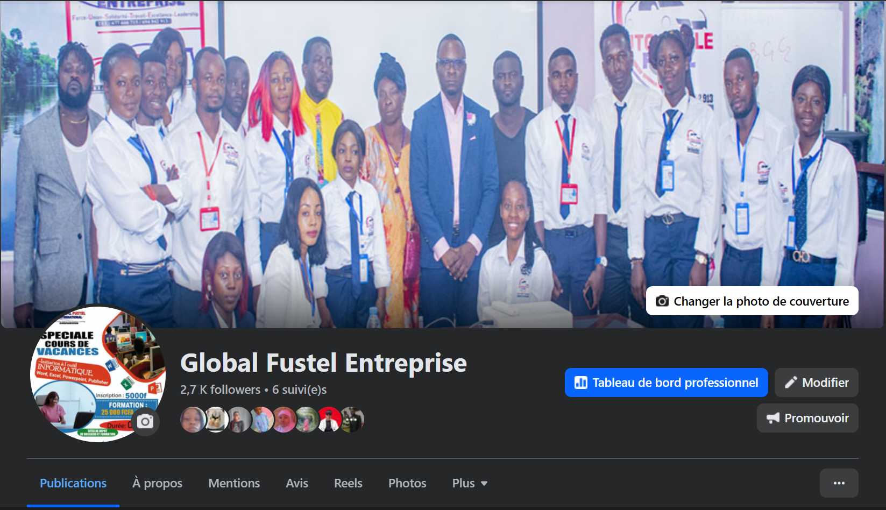Click camera icon on profile picture
The image size is (886, 510).
tap(145, 422)
